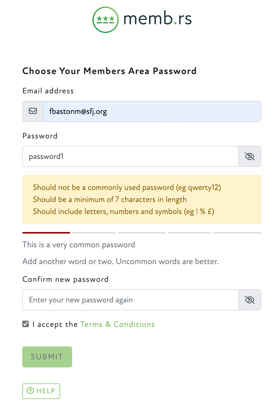The width and height of the screenshot is (279, 415).
Task: Click the envelope icon beside the email field
Action: click(33, 111)
